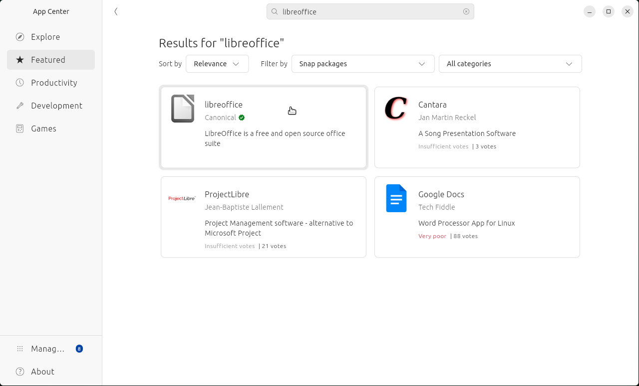
Task: Open the Google Docs result title
Action: 441,194
